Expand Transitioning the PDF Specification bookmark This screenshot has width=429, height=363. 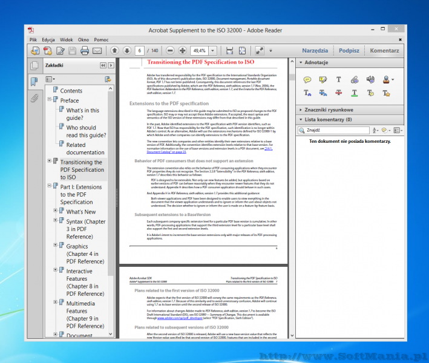pos(50,161)
